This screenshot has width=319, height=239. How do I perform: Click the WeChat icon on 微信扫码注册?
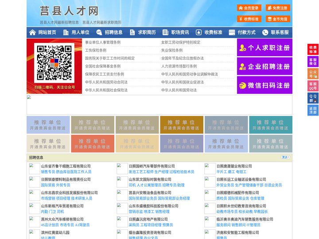point(242,85)
